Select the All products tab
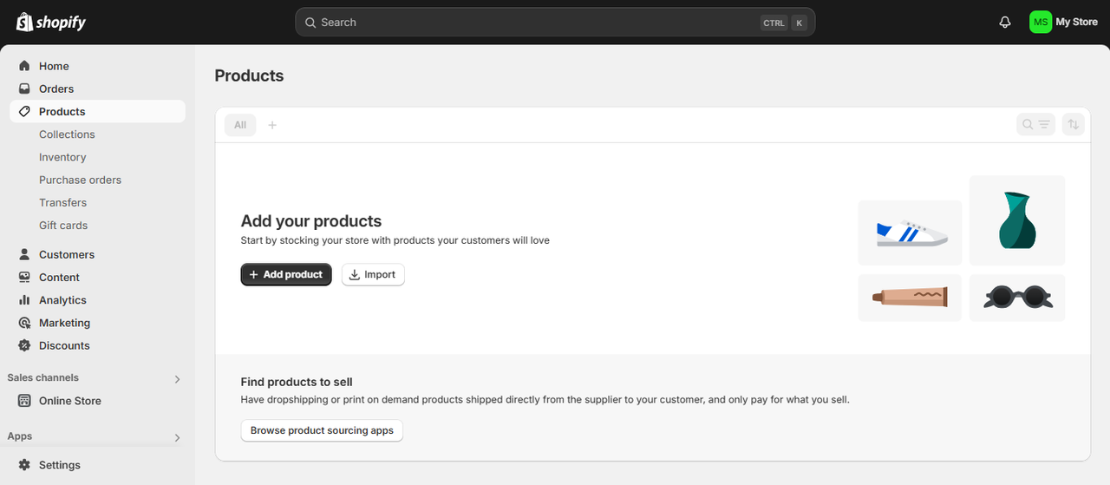1110x485 pixels. [x=240, y=125]
